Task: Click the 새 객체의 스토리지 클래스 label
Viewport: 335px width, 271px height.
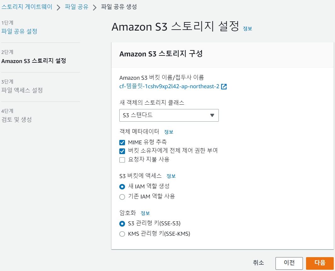Action: tap(152, 102)
